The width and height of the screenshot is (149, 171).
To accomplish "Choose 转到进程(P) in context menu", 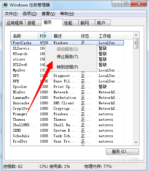I will 71,67.
